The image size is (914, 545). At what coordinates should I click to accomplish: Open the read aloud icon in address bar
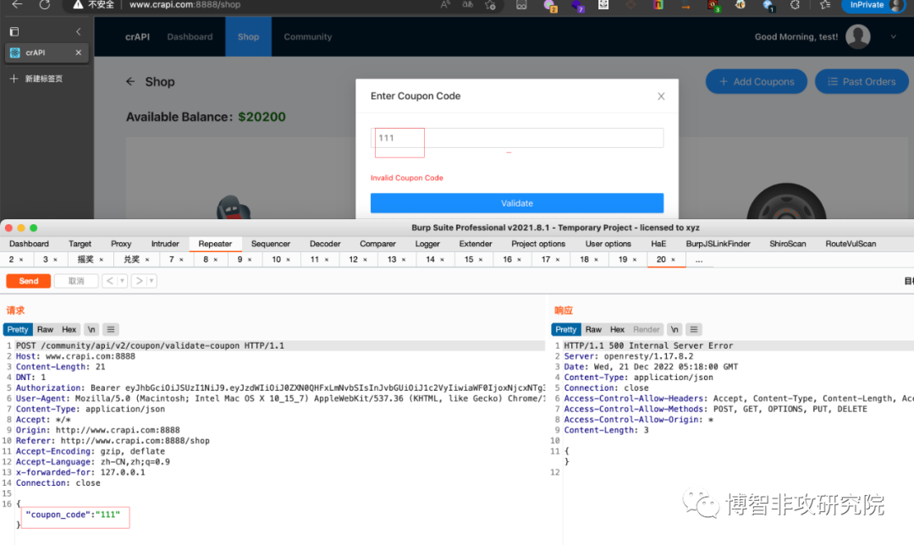(x=445, y=5)
